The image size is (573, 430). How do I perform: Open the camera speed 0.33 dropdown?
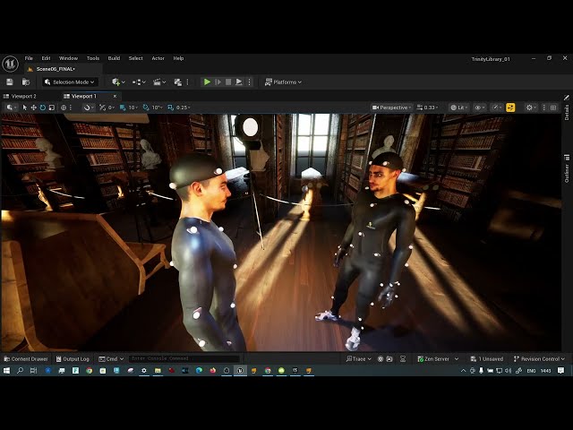coord(428,107)
